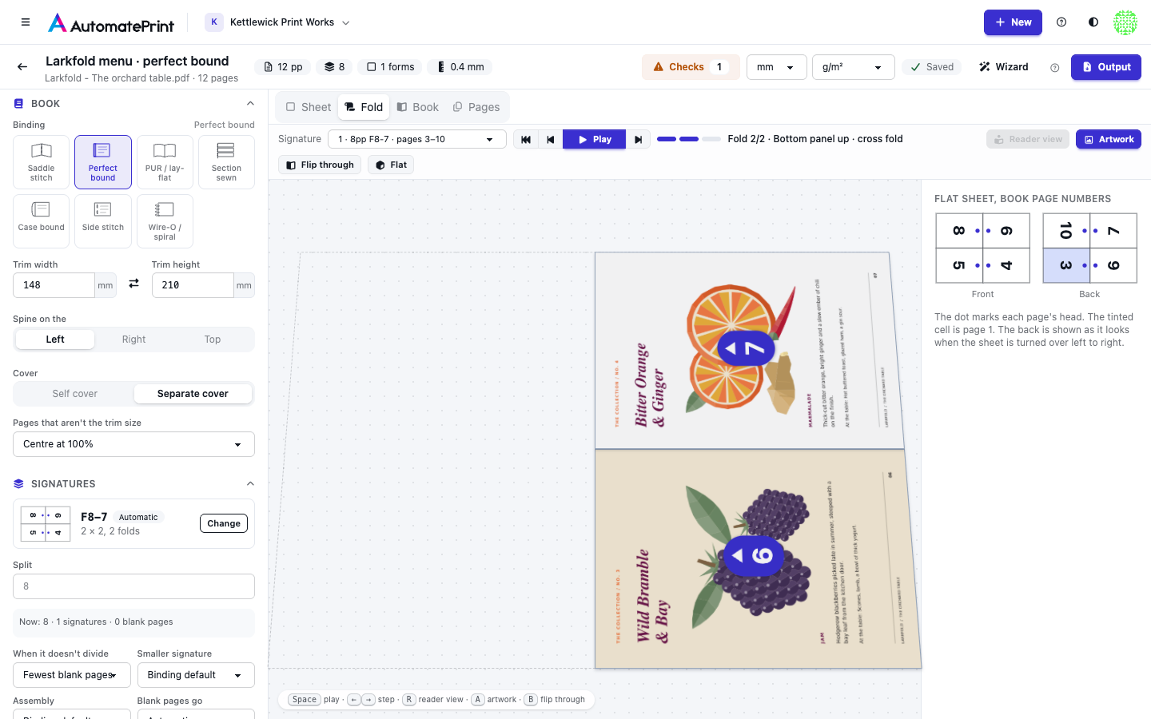Viewport: 1151px width, 719px height.
Task: Select Saddle stitch binding
Action: [42, 162]
